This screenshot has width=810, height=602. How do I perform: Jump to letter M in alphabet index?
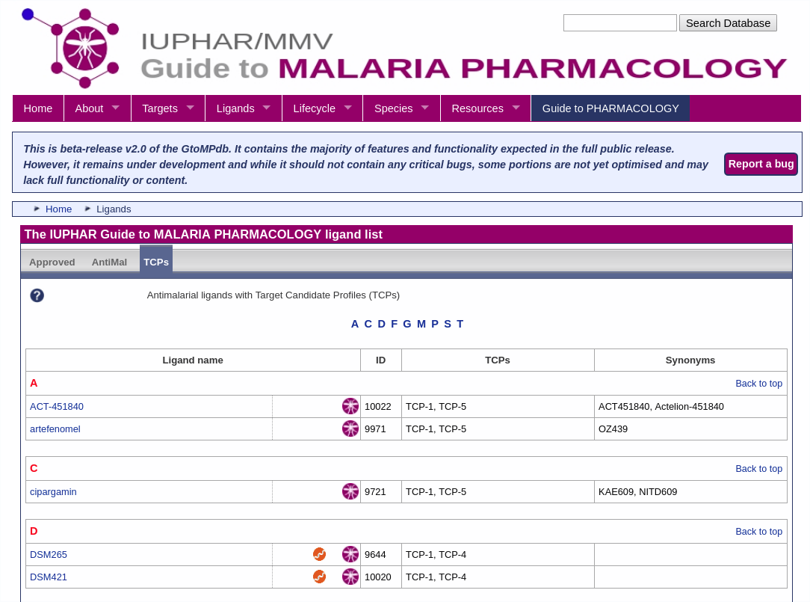[421, 324]
